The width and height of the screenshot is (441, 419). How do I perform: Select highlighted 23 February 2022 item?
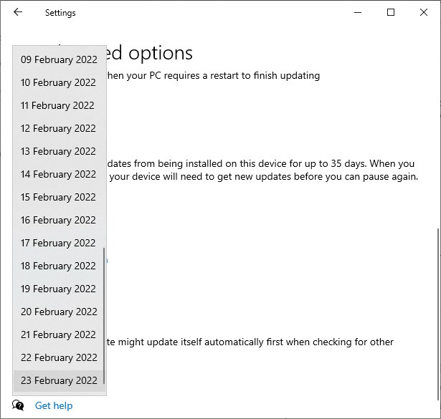[60, 380]
